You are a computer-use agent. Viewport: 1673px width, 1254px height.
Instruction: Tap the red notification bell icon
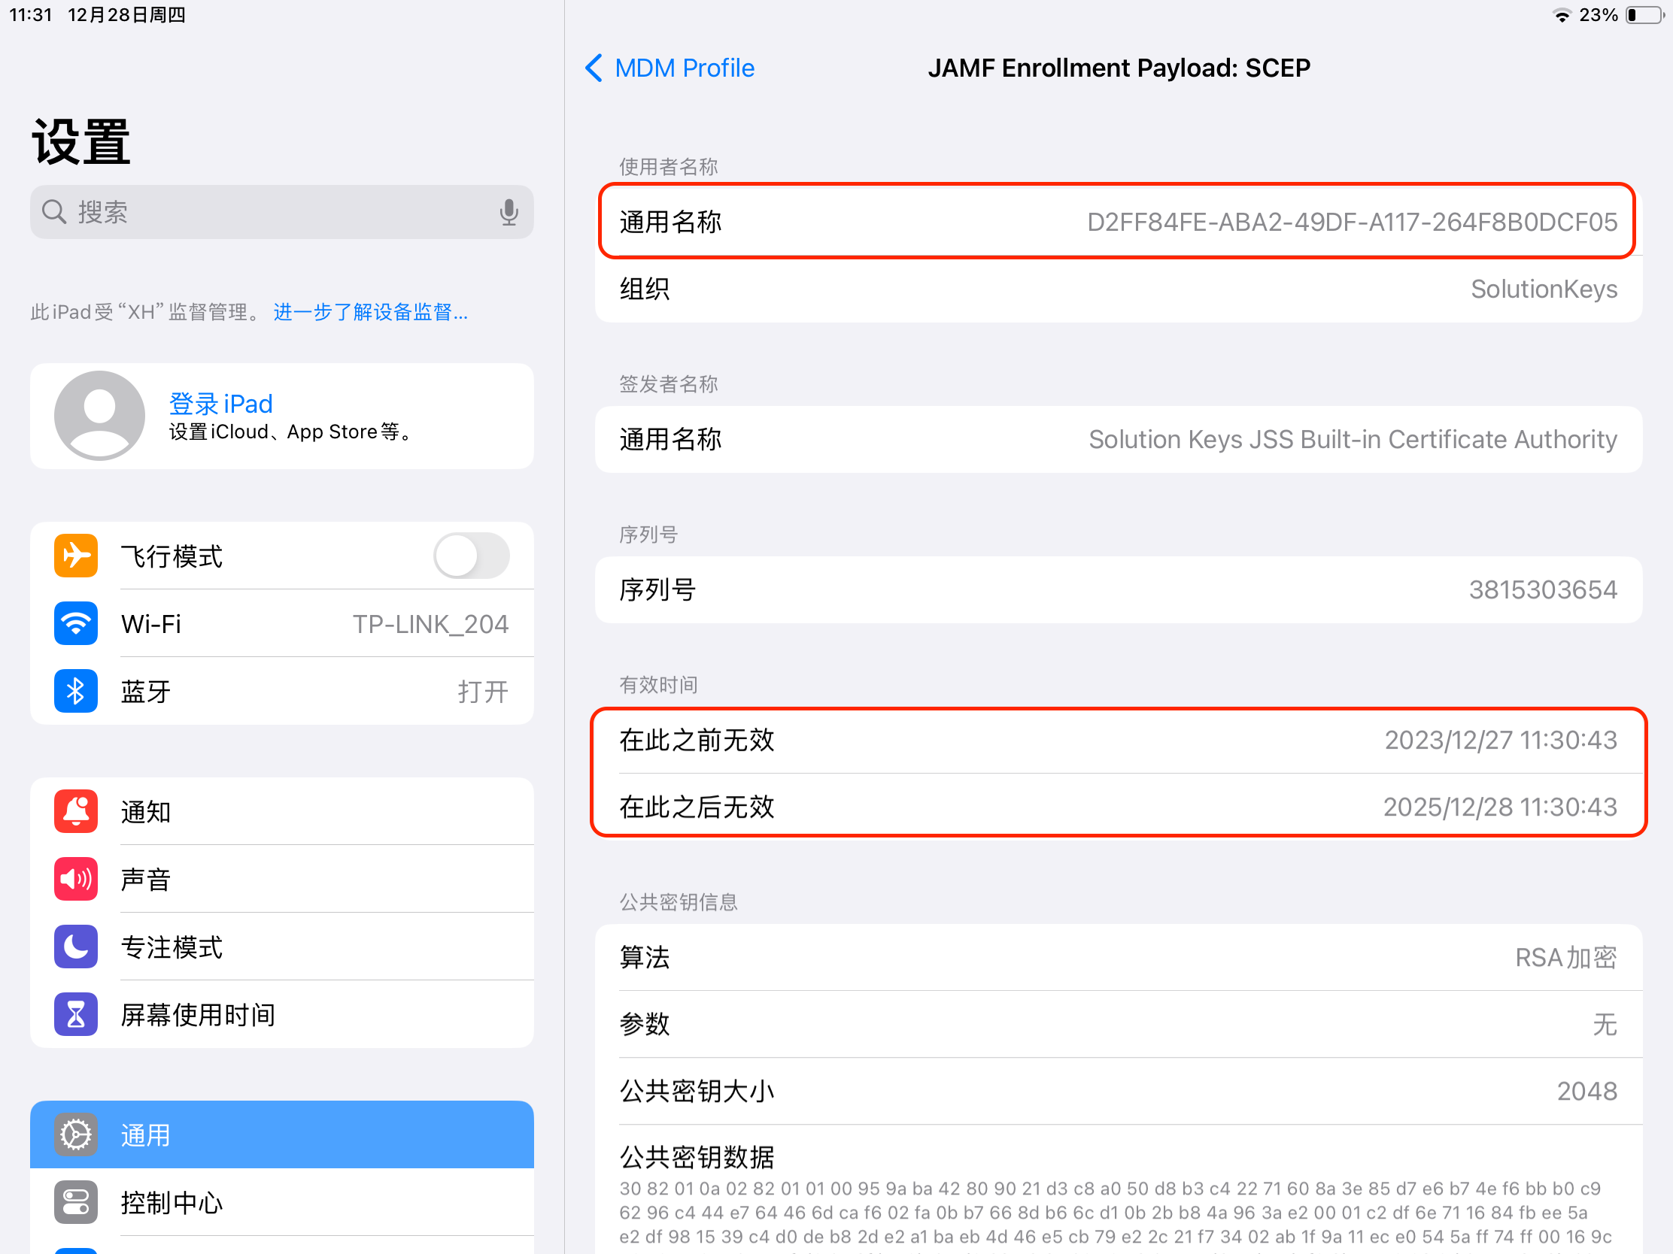pos(76,812)
